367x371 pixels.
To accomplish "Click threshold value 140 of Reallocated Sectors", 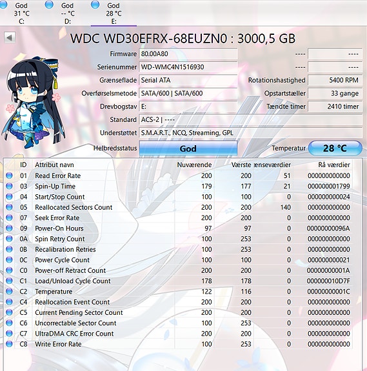I will 286,207.
